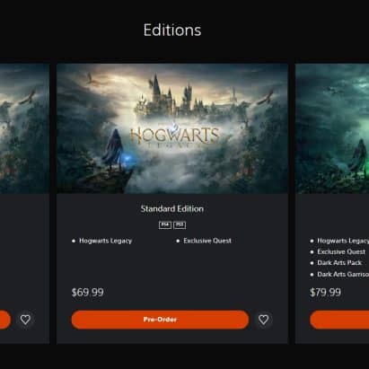Click the heart icon on the left edition card
This screenshot has width=369, height=369.
click(x=25, y=320)
